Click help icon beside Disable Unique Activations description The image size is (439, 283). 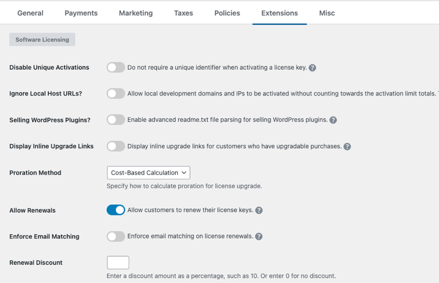312,68
